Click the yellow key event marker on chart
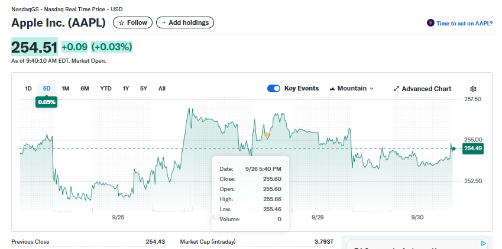The height and width of the screenshot is (249, 502). 267,135
